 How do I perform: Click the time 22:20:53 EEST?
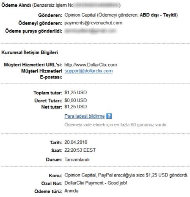click(x=80, y=150)
